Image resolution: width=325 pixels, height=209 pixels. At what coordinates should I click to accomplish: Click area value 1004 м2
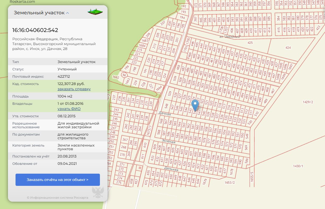pyautogui.click(x=65, y=96)
